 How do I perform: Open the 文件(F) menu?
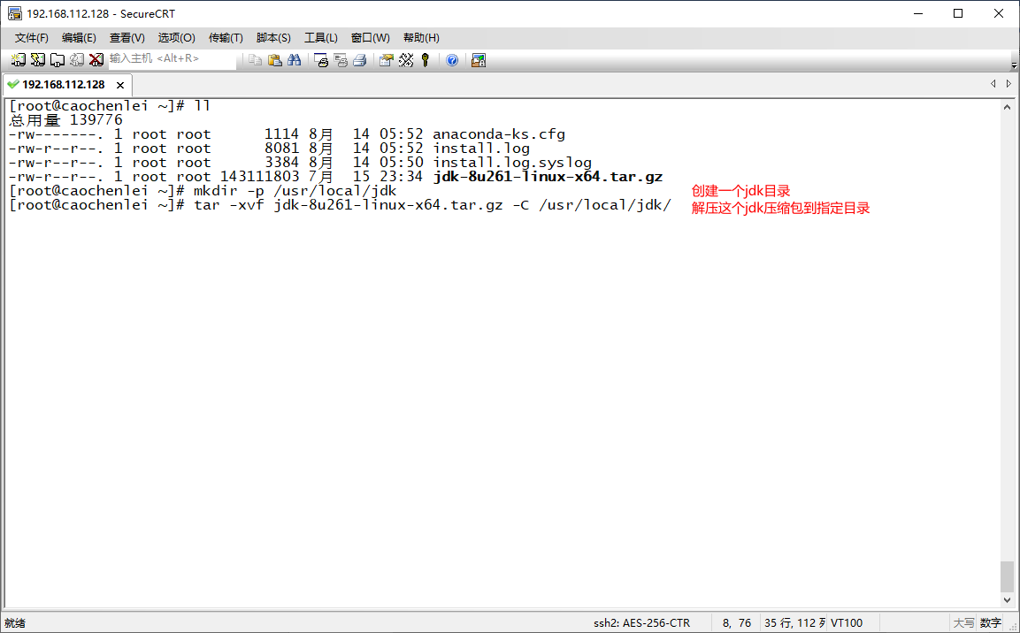click(31, 38)
